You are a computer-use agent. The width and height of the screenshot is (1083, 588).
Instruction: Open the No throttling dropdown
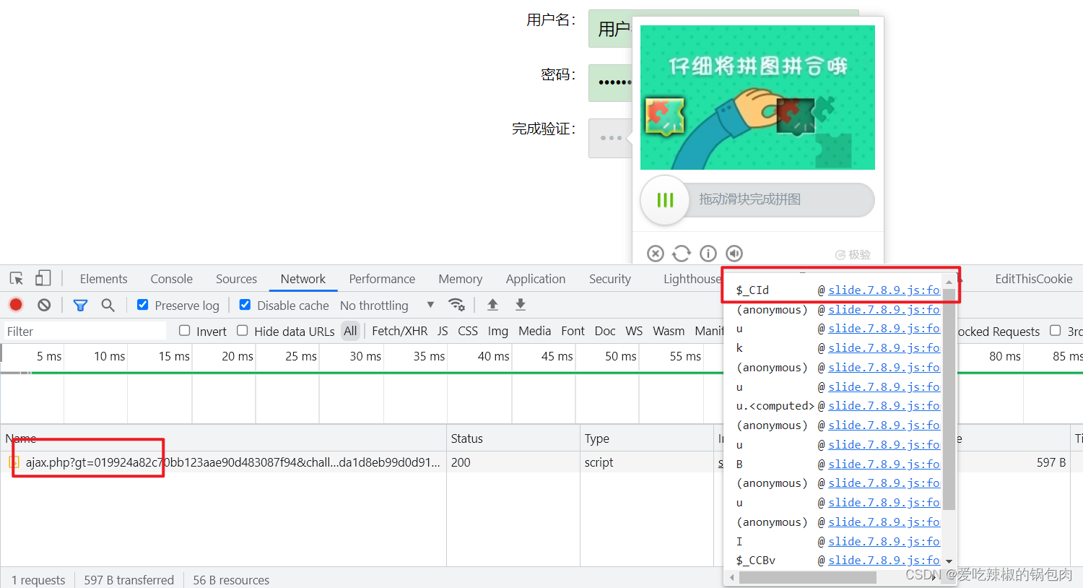[386, 306]
